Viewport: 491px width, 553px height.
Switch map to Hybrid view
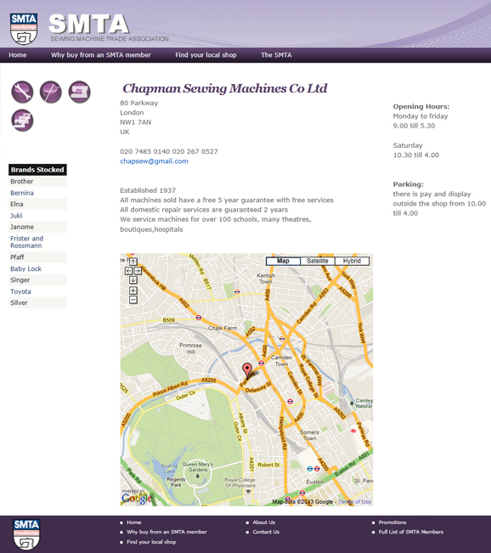coord(352,261)
